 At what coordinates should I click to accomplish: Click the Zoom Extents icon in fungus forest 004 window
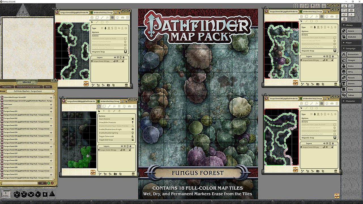(x=133, y=119)
